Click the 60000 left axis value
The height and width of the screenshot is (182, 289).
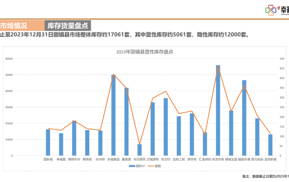[9, 59]
